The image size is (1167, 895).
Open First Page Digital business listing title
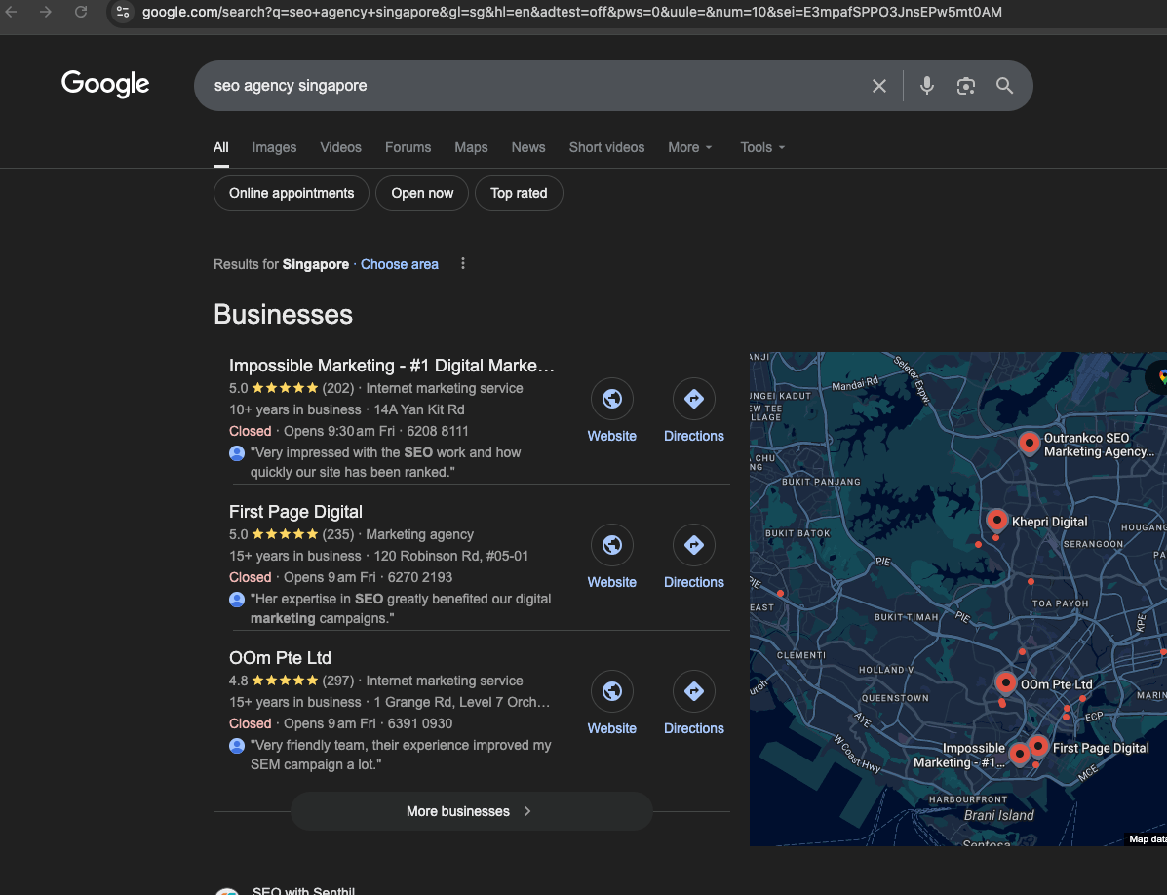tap(295, 512)
